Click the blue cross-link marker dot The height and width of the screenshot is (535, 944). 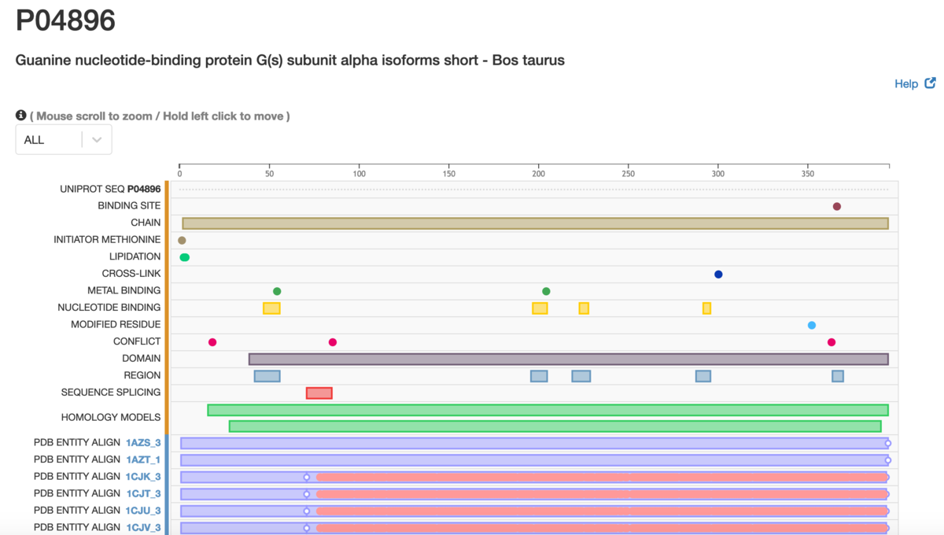point(718,275)
